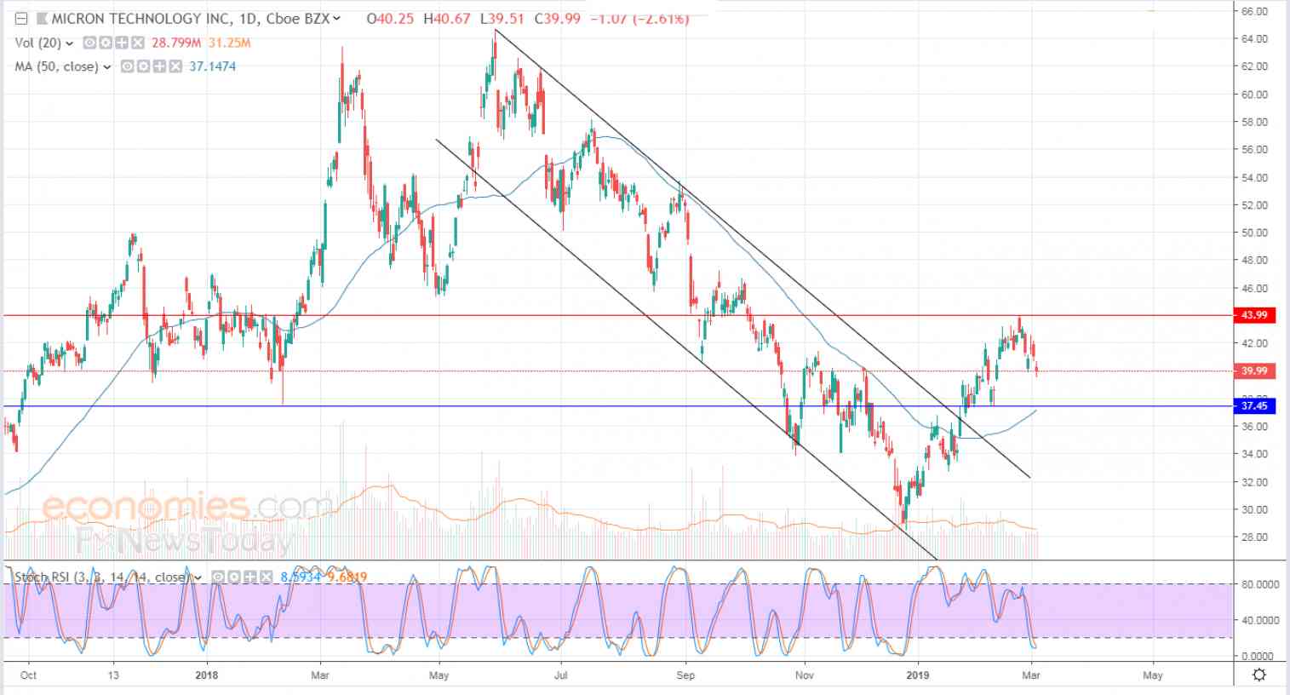Click the red 43.99 price label
Screen dimensions: 1290x695
pyautogui.click(x=1255, y=315)
